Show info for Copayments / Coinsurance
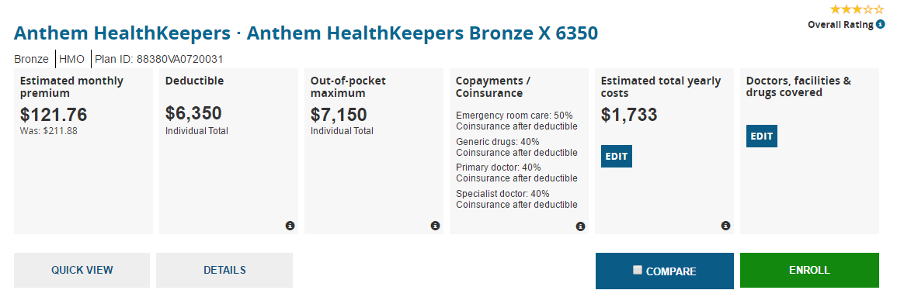Screen dimensions: 904x297 (581, 226)
